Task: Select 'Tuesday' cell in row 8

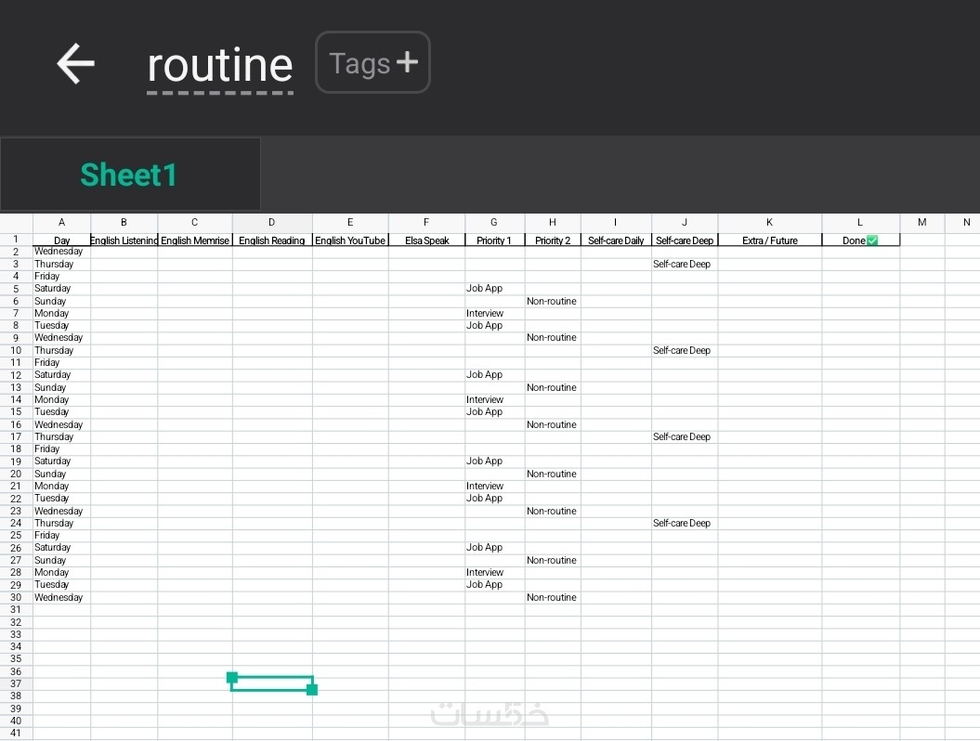Action: pyautogui.click(x=62, y=326)
